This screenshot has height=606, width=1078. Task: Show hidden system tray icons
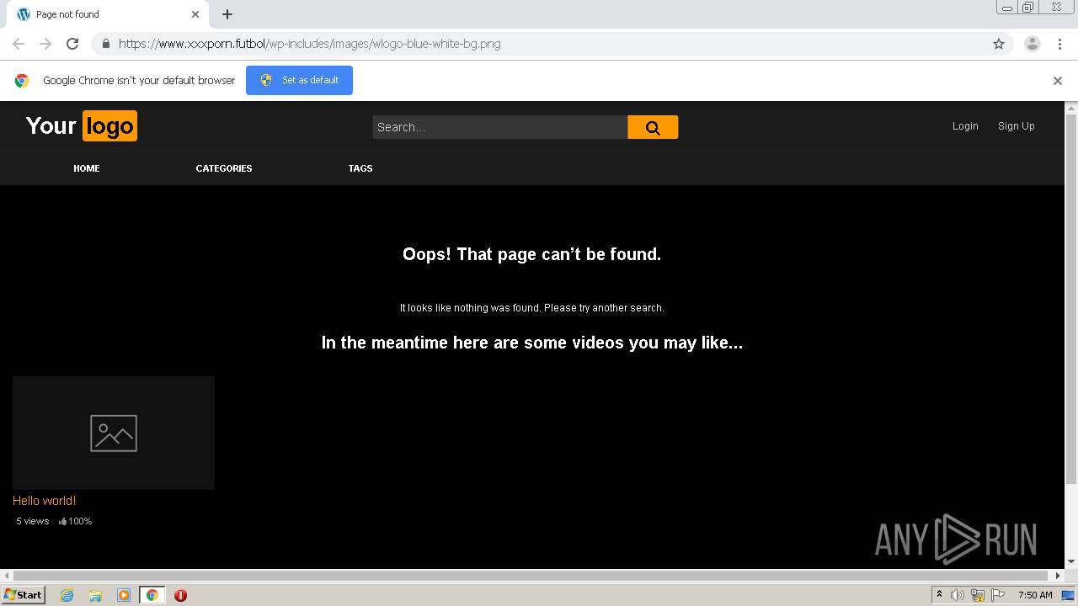pyautogui.click(x=939, y=595)
